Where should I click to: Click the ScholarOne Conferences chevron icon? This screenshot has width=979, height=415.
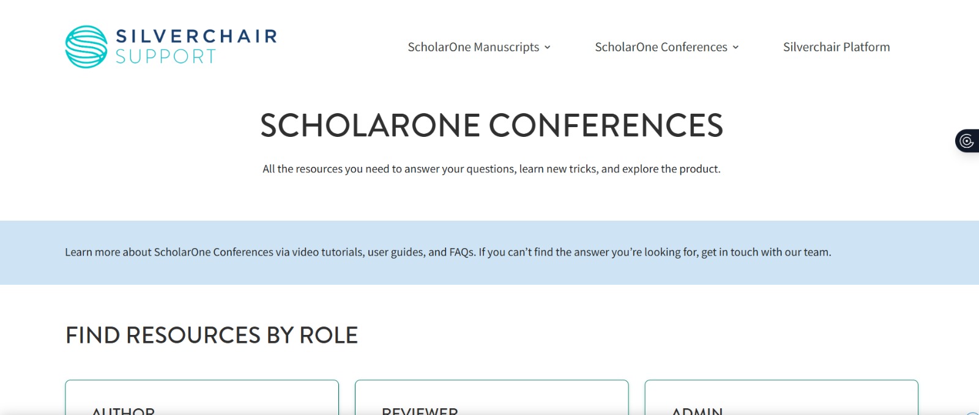[x=735, y=47]
